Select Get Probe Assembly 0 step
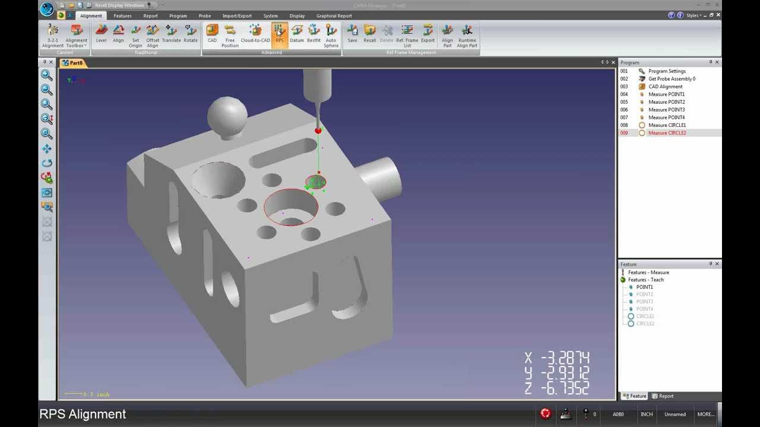The height and width of the screenshot is (427, 760). [x=670, y=79]
